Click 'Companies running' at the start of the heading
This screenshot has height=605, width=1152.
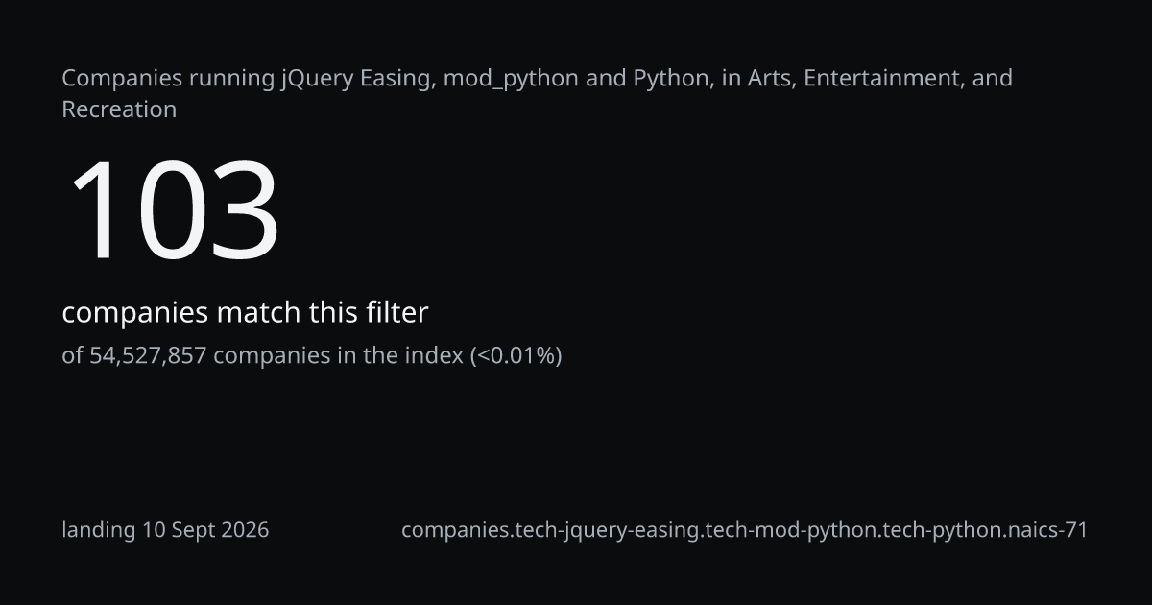tap(168, 79)
